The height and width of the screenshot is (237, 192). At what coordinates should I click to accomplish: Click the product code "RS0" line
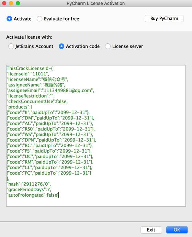point(50,129)
